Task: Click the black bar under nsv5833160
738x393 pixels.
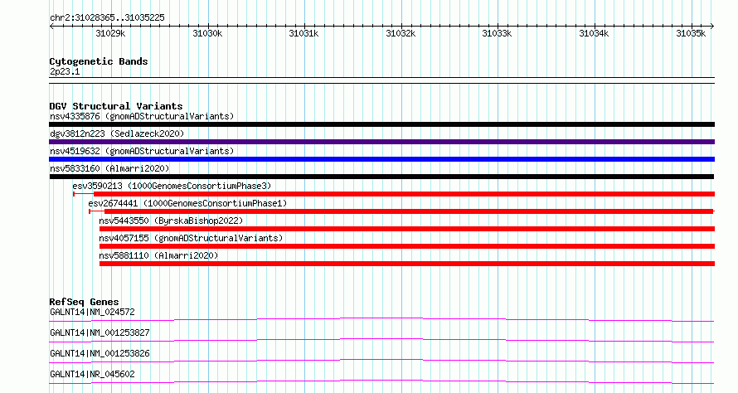Action: tap(381, 177)
